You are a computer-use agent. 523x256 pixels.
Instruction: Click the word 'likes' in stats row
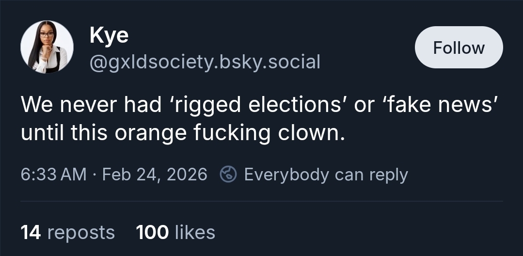[x=195, y=232]
